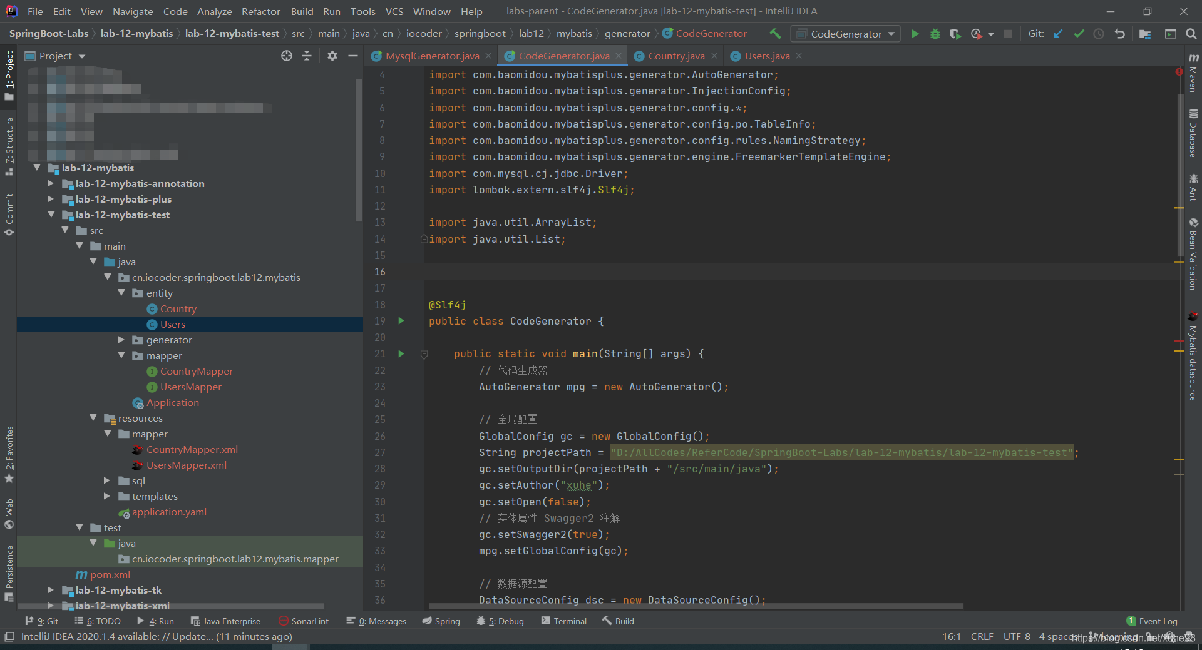This screenshot has width=1202, height=650.
Task: Select UsersMapper.xml in the project tree
Action: (x=187, y=465)
